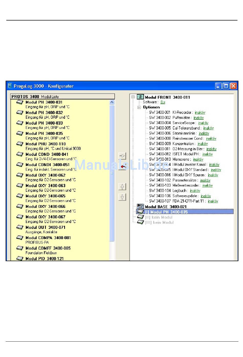Collapse the Optionen branch
Screen dimensions: 243x357
coord(139,107)
